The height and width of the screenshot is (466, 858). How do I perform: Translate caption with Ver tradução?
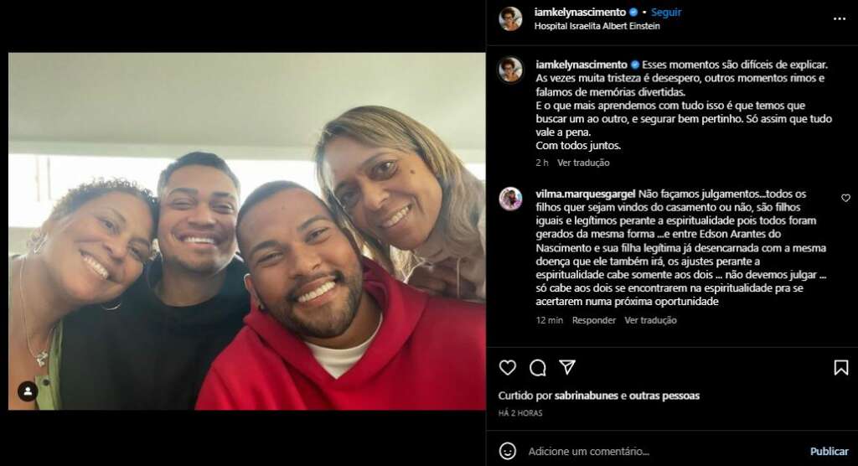pos(583,163)
